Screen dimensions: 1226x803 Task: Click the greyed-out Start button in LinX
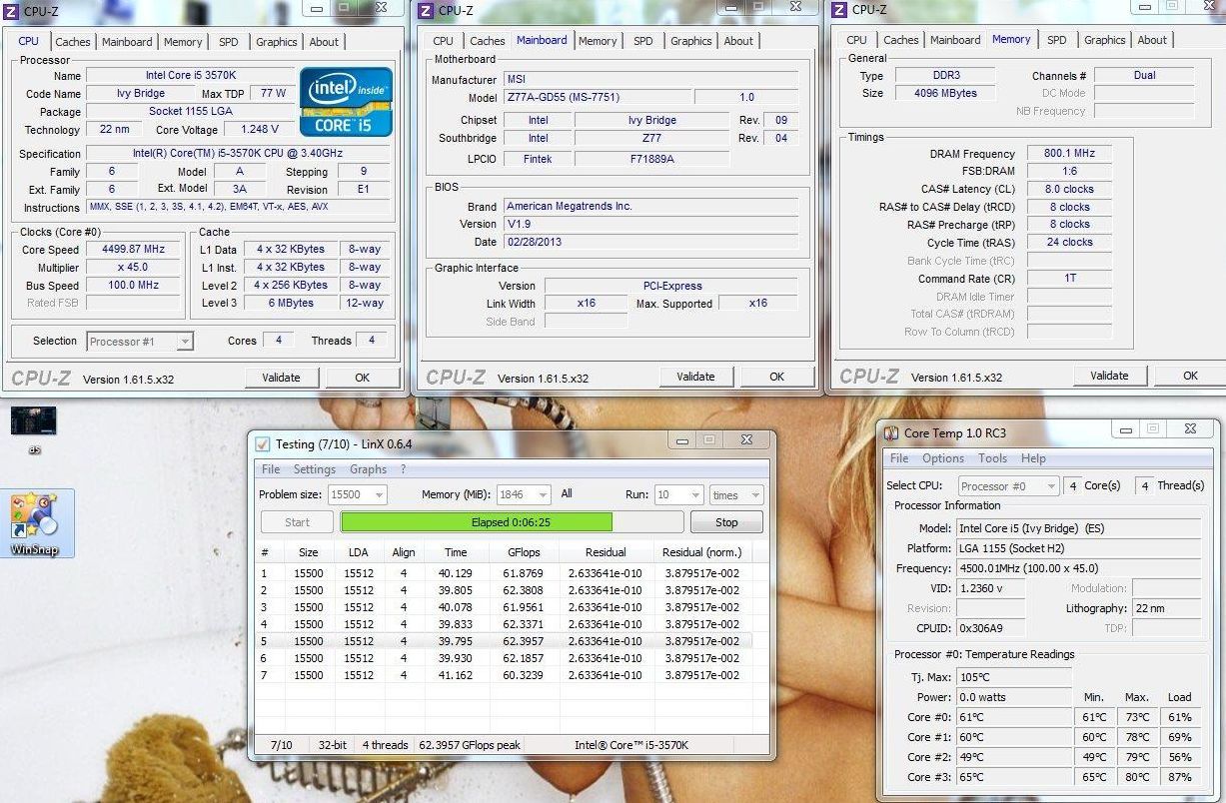point(297,522)
